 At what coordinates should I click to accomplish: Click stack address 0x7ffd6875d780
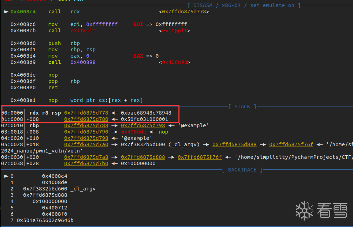(x=86, y=119)
